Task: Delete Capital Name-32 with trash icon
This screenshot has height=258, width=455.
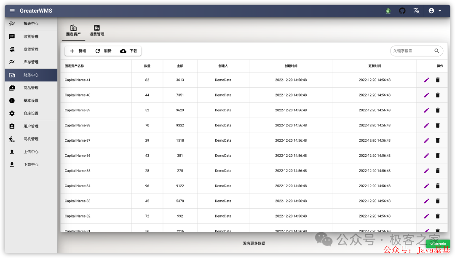Action: pos(438,216)
